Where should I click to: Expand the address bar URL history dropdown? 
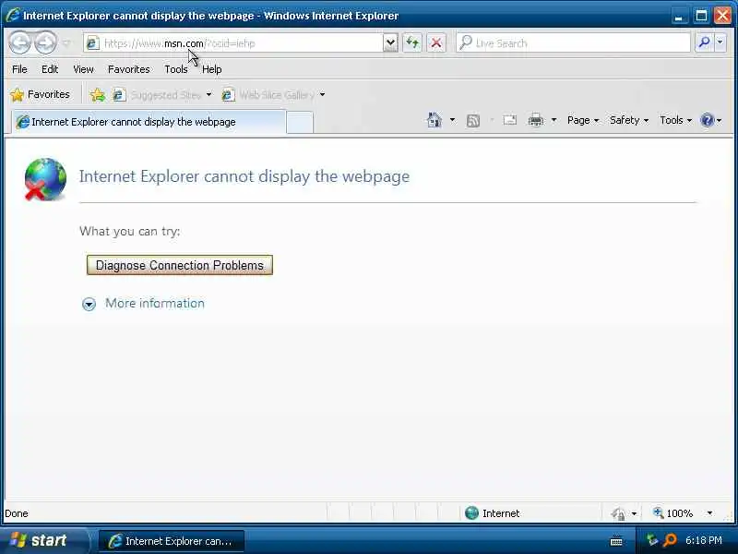tap(390, 43)
